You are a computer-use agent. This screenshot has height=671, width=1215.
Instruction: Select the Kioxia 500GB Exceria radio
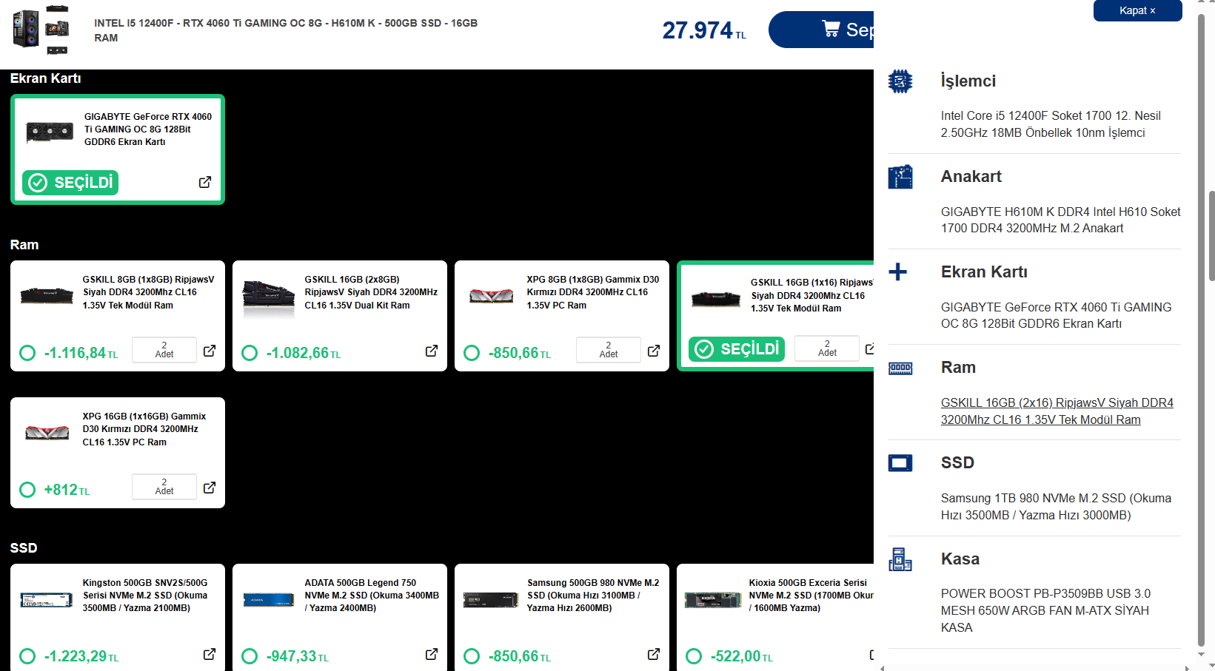(694, 656)
